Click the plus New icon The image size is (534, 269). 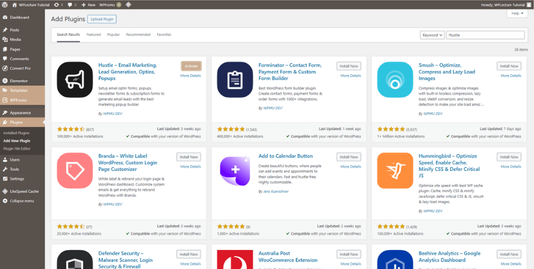click(83, 4)
